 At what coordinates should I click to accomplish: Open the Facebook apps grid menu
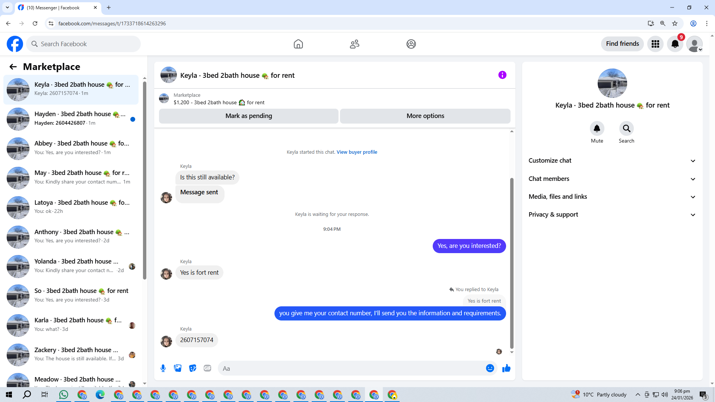pyautogui.click(x=655, y=44)
